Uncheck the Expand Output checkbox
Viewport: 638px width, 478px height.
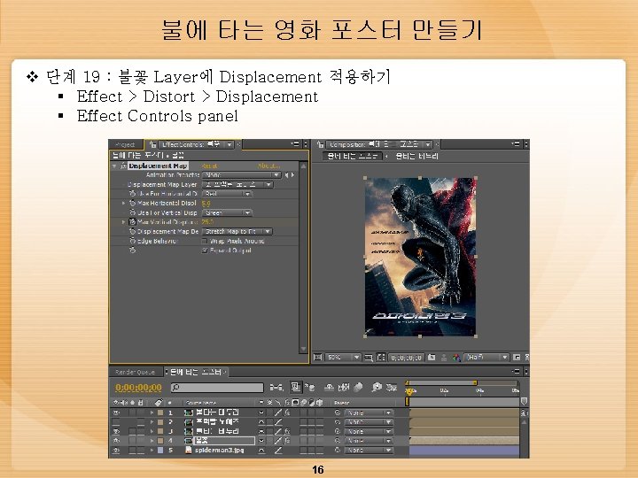[206, 251]
